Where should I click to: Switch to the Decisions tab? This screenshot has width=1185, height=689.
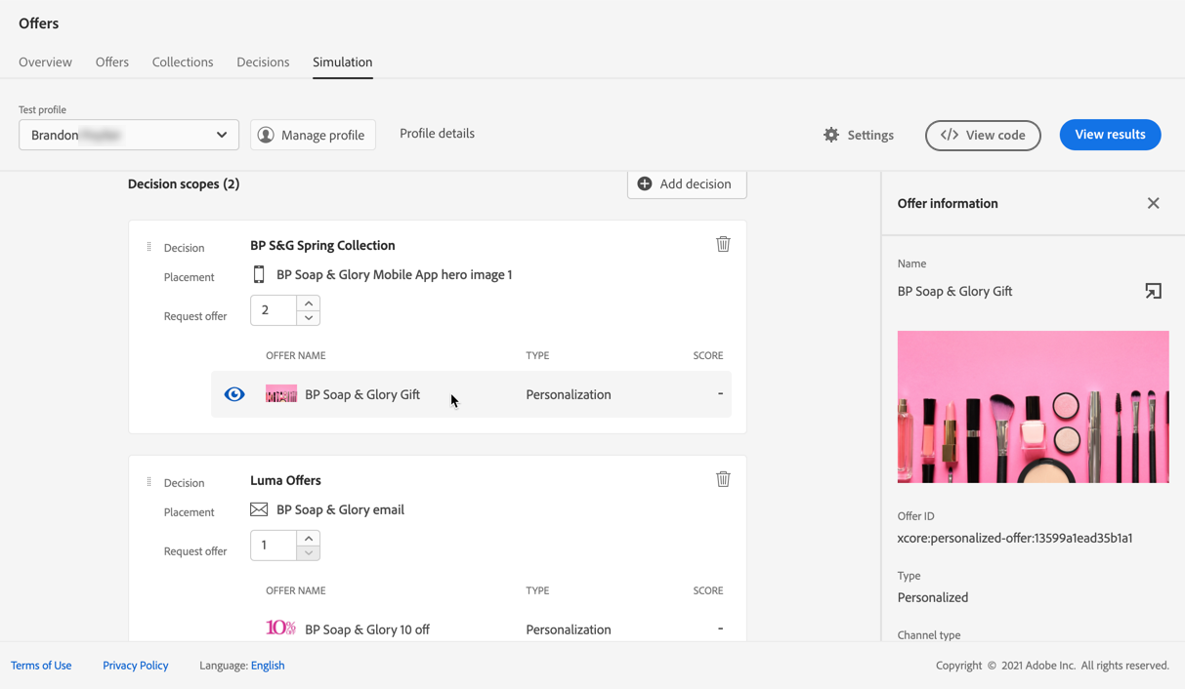263,61
